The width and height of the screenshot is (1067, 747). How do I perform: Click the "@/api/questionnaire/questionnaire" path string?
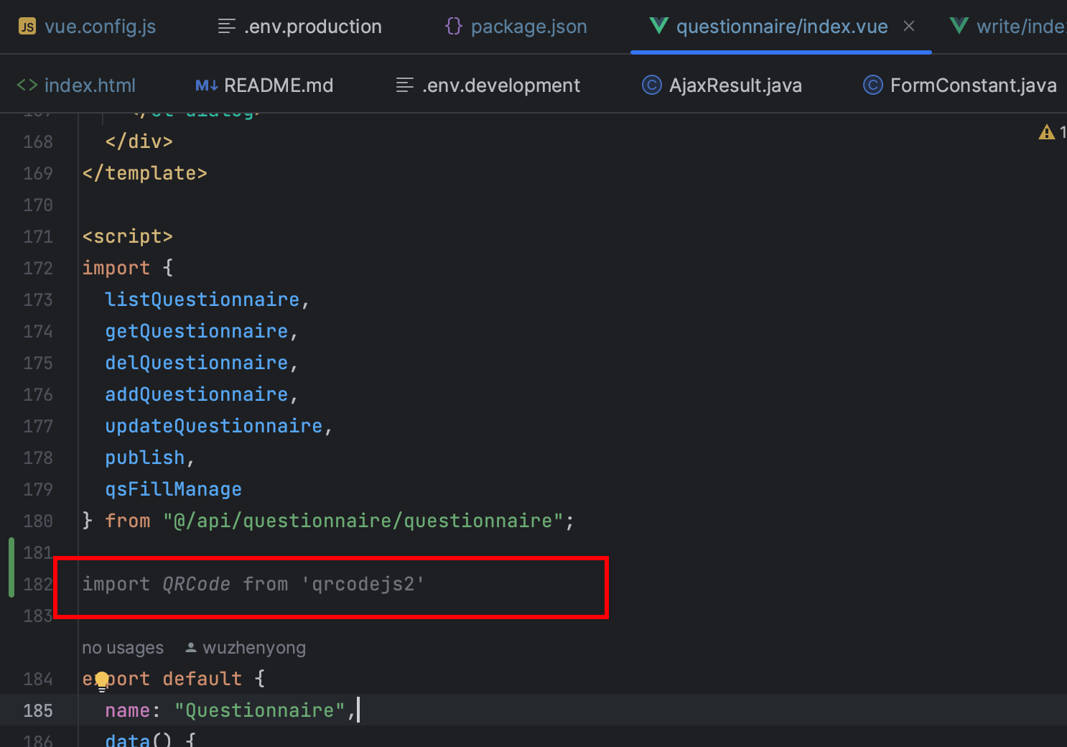[x=363, y=521]
